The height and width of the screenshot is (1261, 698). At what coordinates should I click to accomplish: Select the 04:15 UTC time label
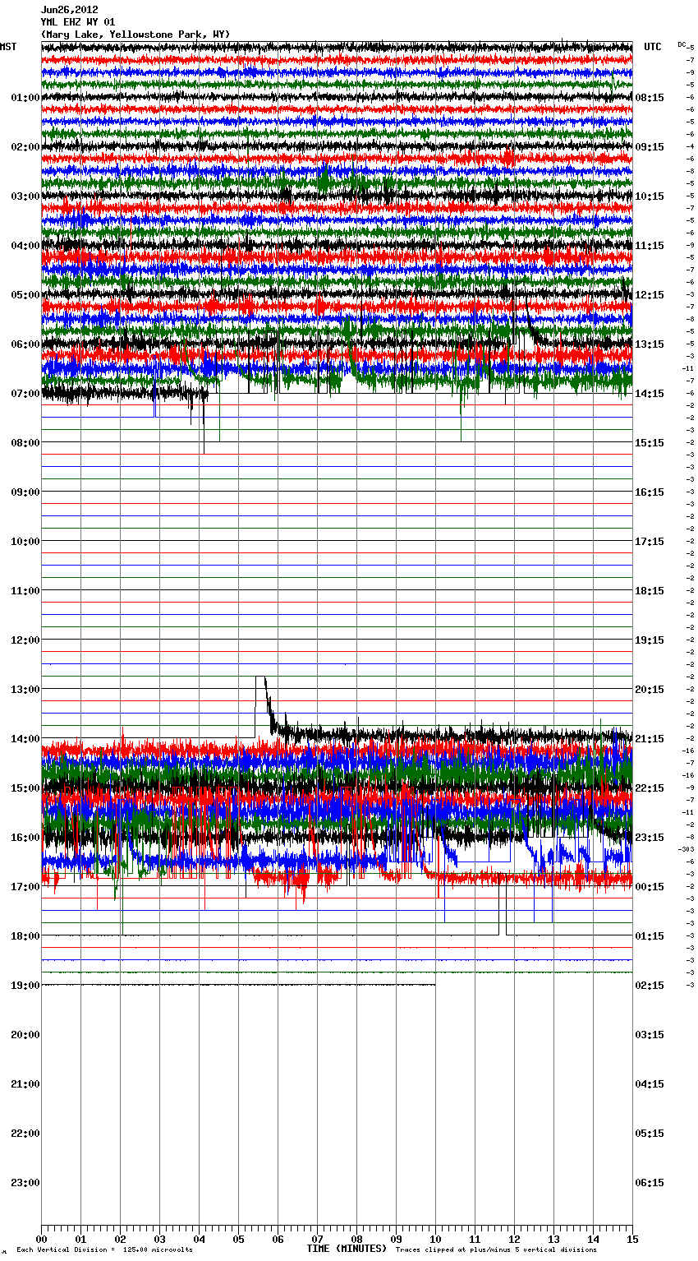(650, 1084)
